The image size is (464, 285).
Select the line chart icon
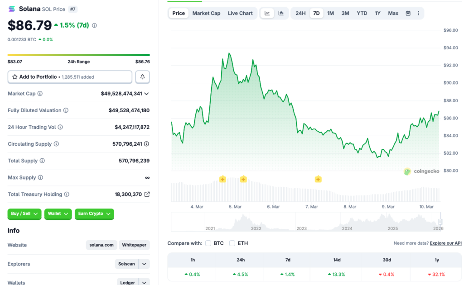coord(268,13)
